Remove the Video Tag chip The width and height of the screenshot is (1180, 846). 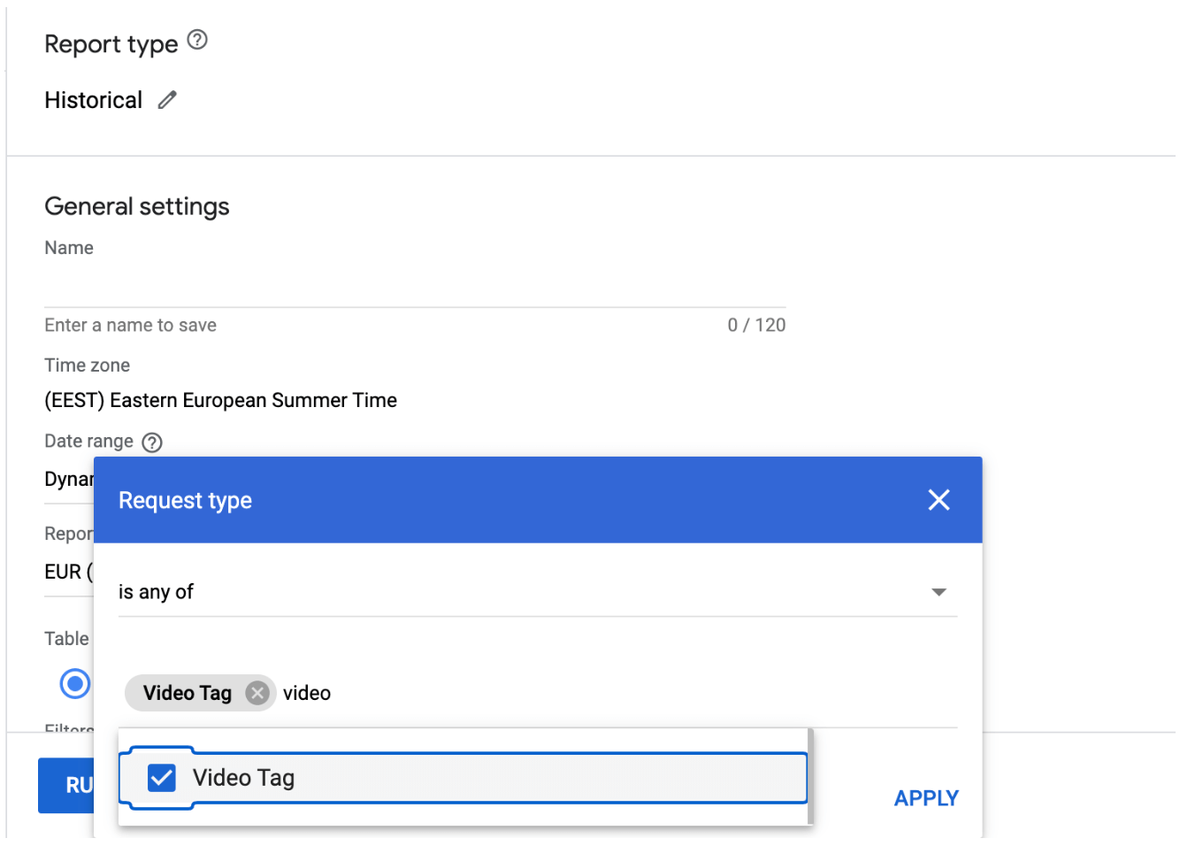(257, 693)
